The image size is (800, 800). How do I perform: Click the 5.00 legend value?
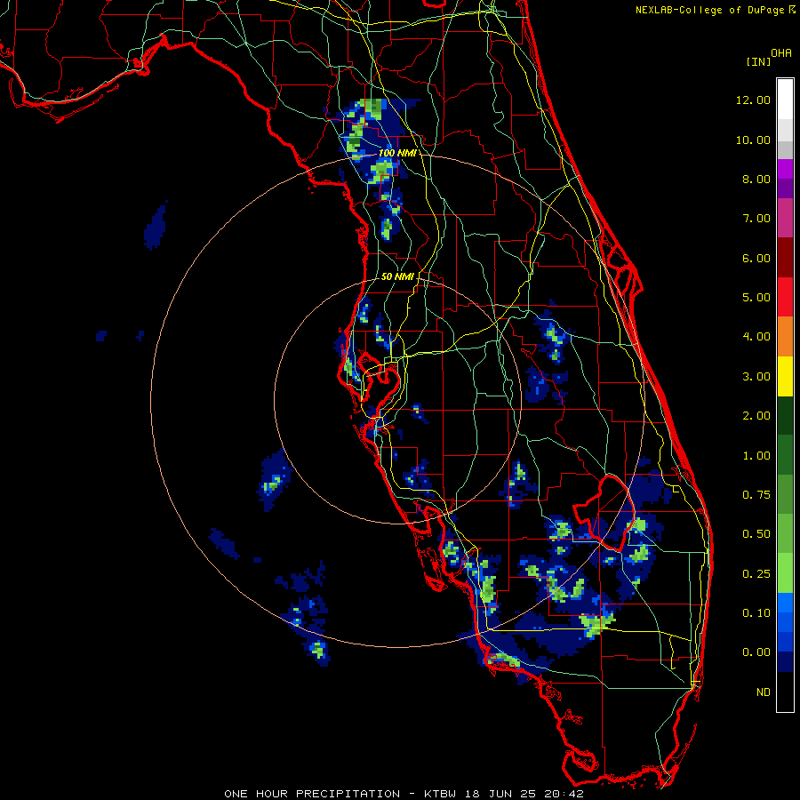pos(756,298)
